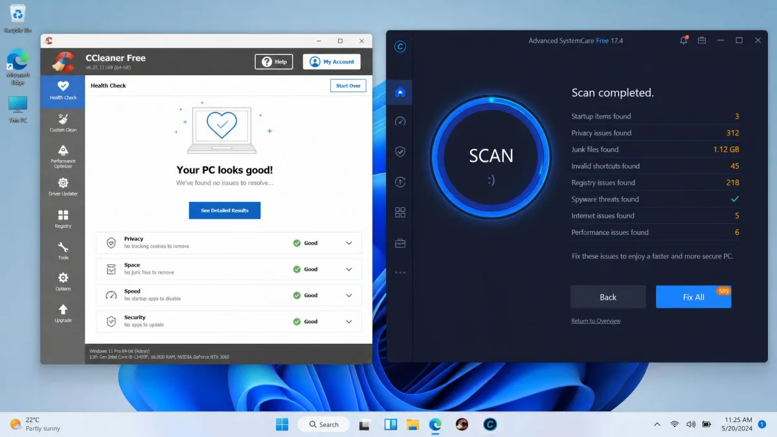Open My Account in CCleaner

click(332, 62)
